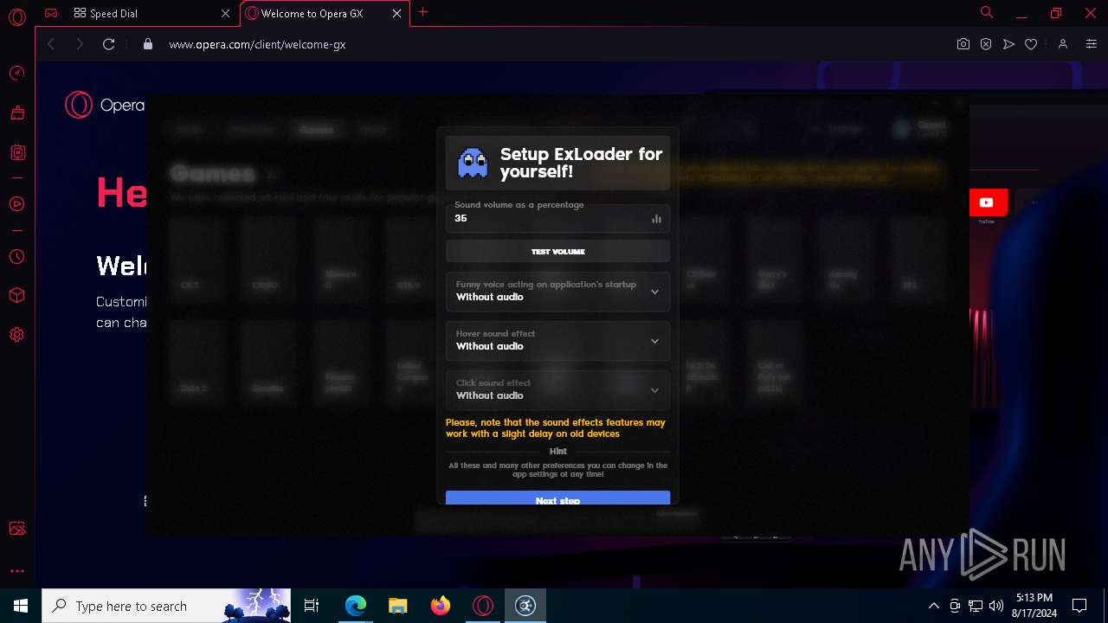Close Welcome to Opera GX tab
The image size is (1108, 623).
[x=396, y=14]
